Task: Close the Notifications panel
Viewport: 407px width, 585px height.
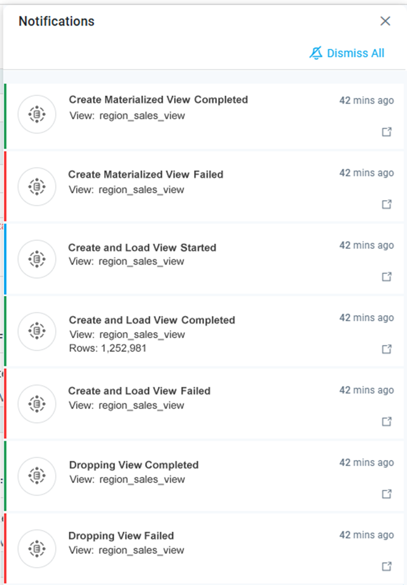Action: pos(385,21)
